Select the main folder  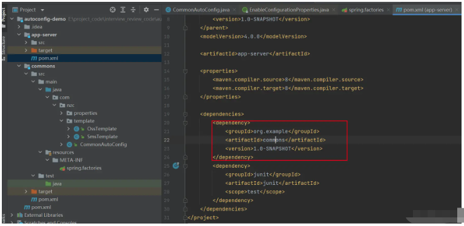click(x=47, y=82)
